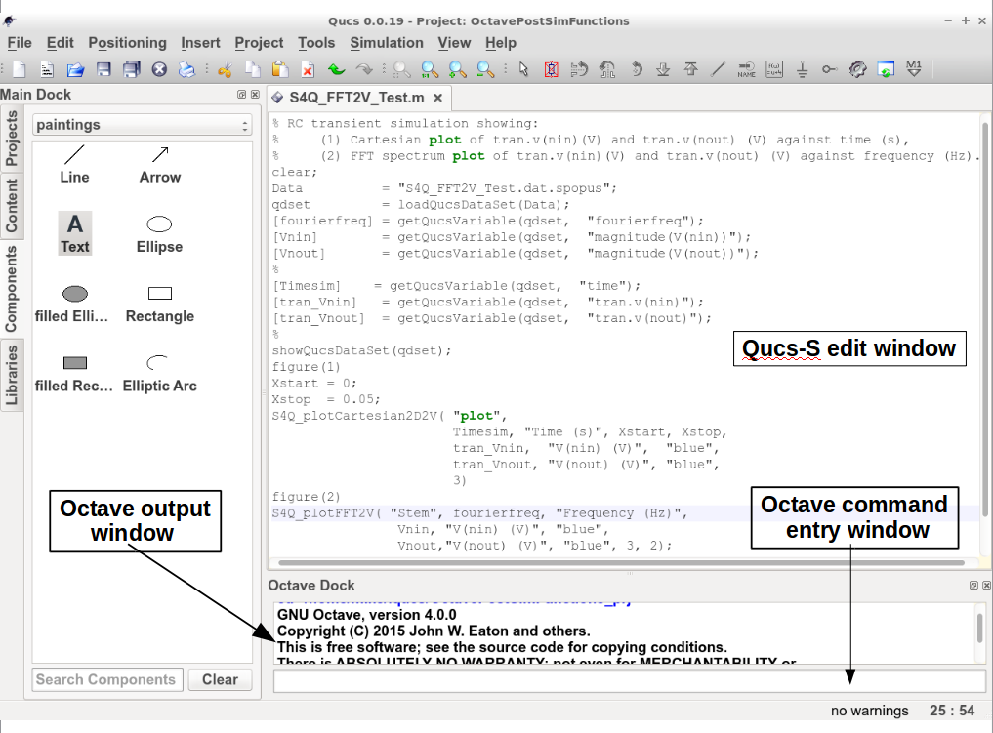The width and height of the screenshot is (993, 733).
Task: Open the File menu
Action: (20, 43)
